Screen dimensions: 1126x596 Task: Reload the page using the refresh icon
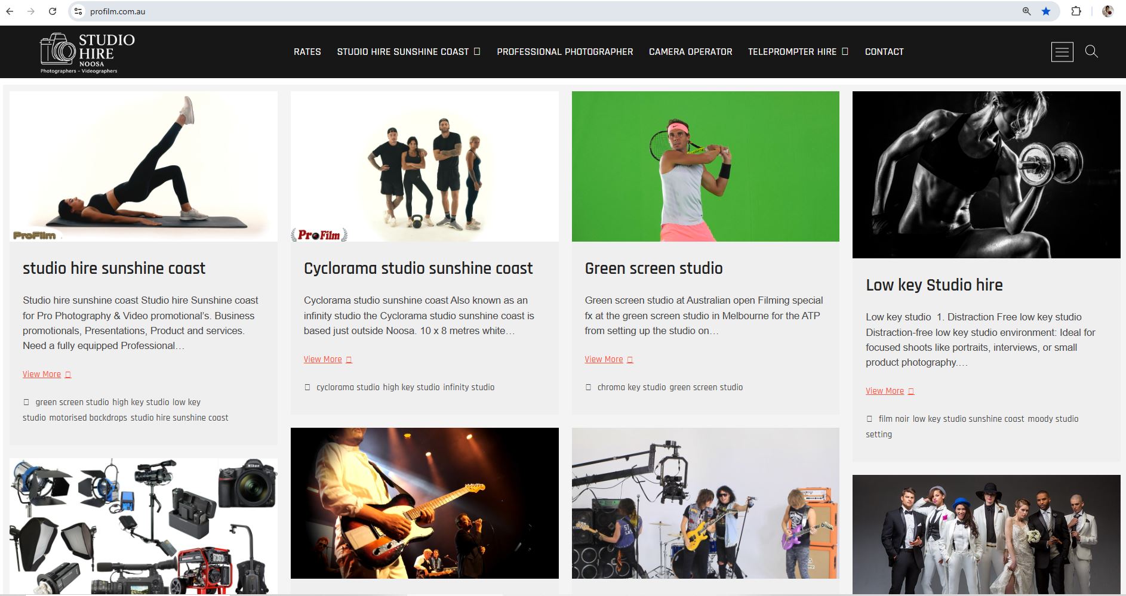[x=54, y=11]
